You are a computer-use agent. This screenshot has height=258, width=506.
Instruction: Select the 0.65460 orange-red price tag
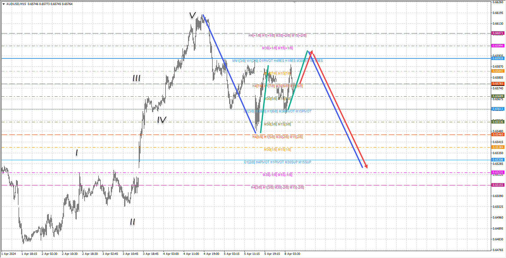tap(498, 135)
